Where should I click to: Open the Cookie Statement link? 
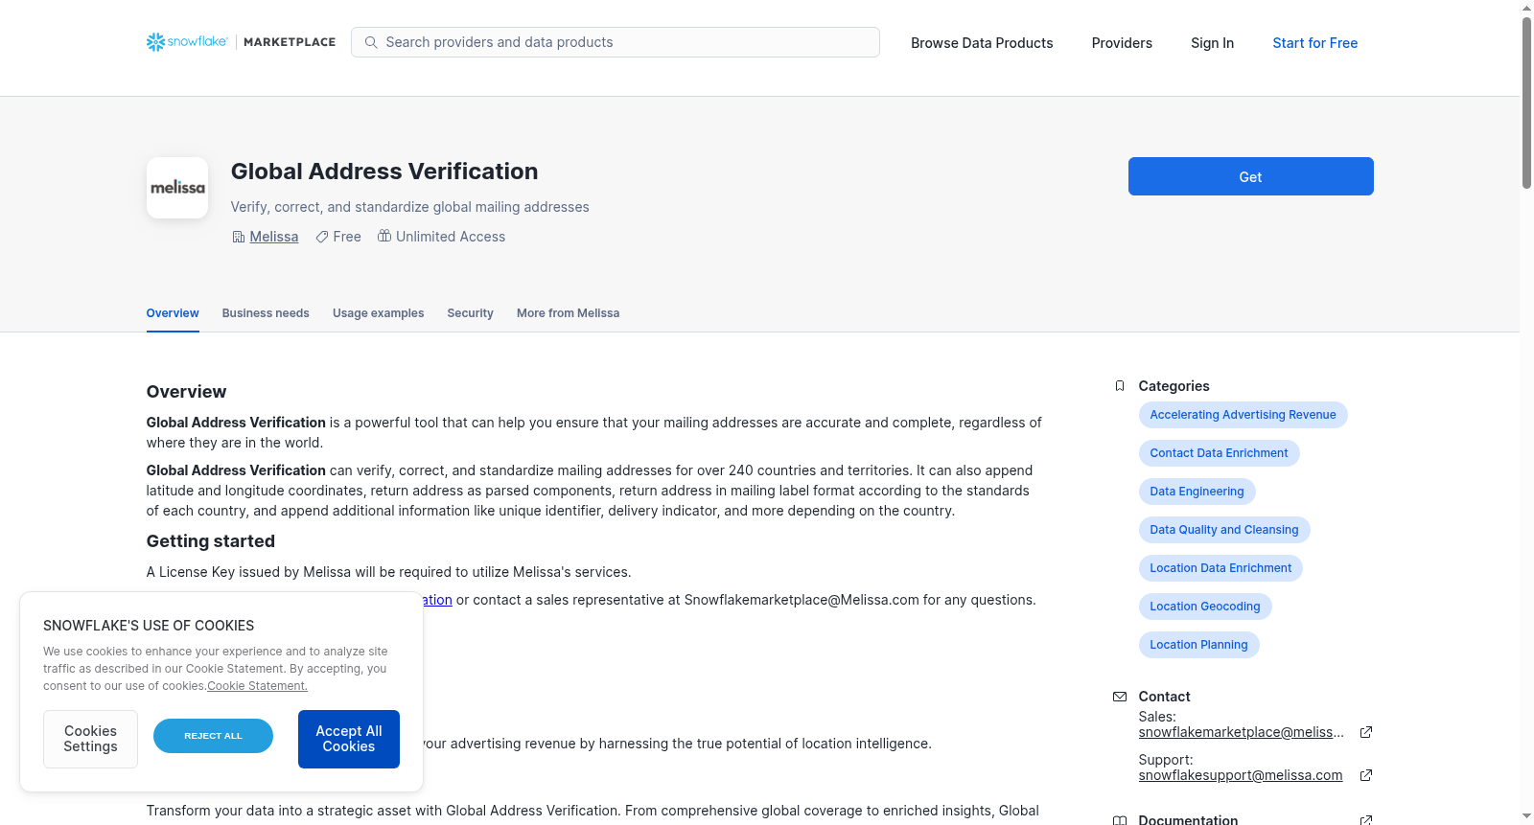(x=257, y=686)
